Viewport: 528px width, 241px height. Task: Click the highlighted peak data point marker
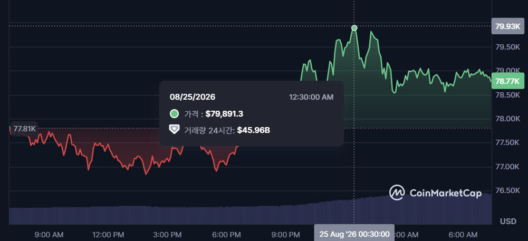pyautogui.click(x=354, y=28)
